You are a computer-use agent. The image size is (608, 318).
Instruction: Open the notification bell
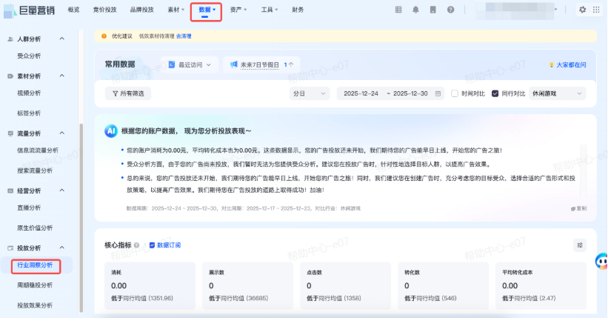pyautogui.click(x=415, y=10)
